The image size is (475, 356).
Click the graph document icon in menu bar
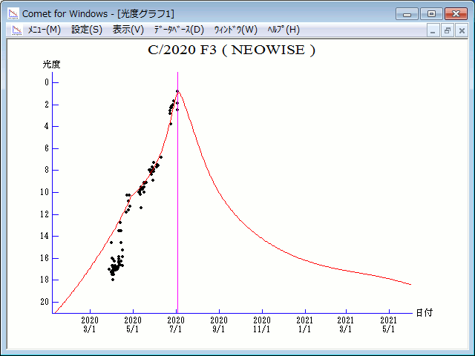coord(17,30)
